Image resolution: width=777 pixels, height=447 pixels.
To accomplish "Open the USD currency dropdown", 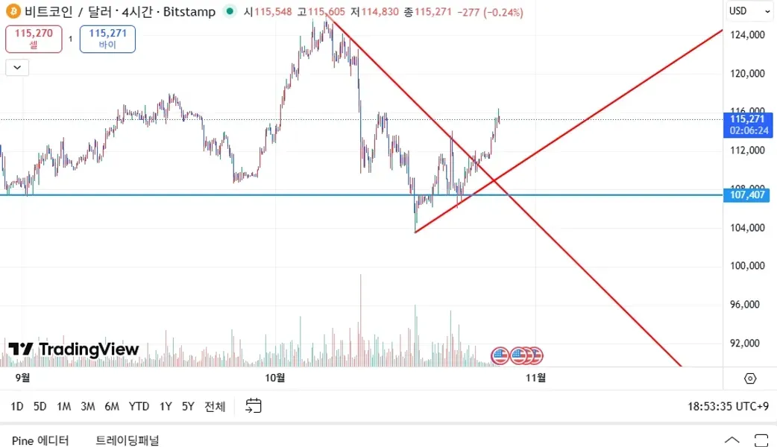I will click(750, 11).
